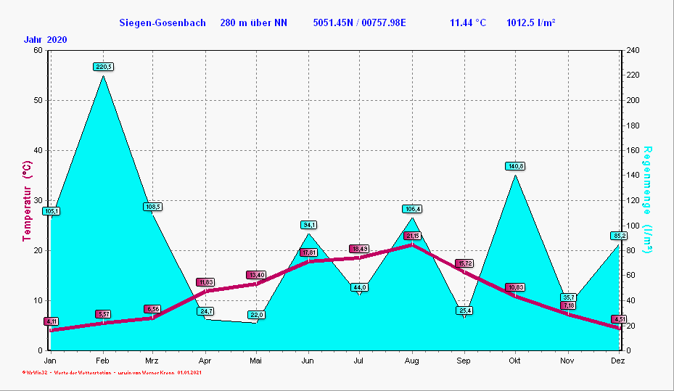
Task: Select the September rainfall label 25,4
Action: pyautogui.click(x=464, y=310)
